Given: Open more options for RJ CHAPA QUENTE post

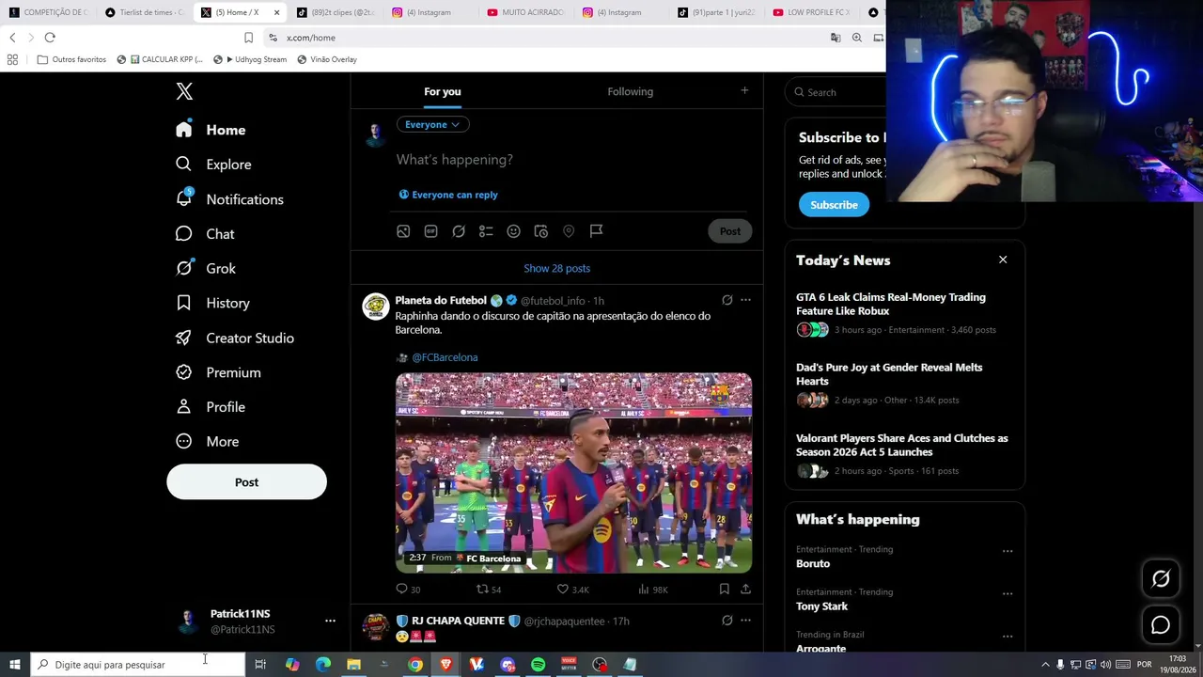Looking at the screenshot, I should (745, 621).
